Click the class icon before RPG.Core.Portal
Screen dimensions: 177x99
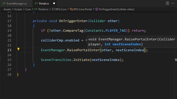click(x=71, y=9)
